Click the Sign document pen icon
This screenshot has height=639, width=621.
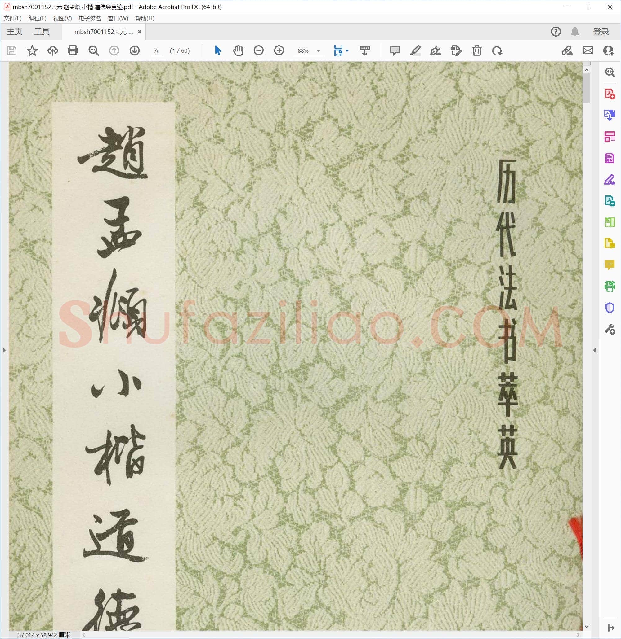[x=436, y=50]
